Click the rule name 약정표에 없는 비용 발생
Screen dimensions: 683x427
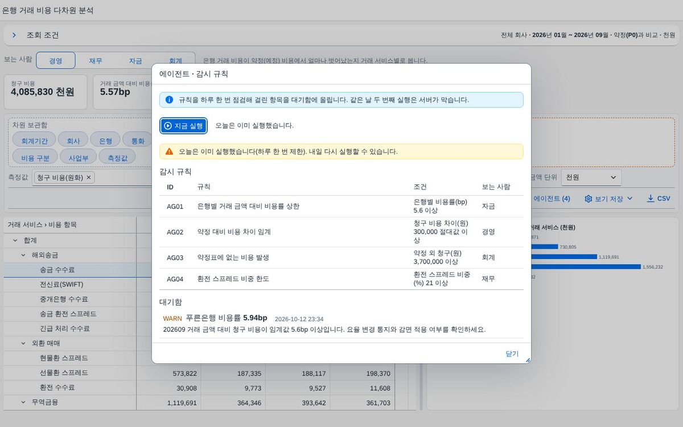pos(233,257)
